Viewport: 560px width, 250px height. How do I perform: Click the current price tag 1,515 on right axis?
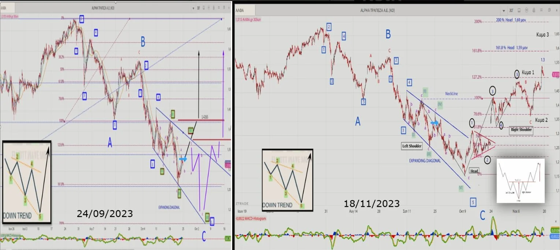[x=556, y=75]
